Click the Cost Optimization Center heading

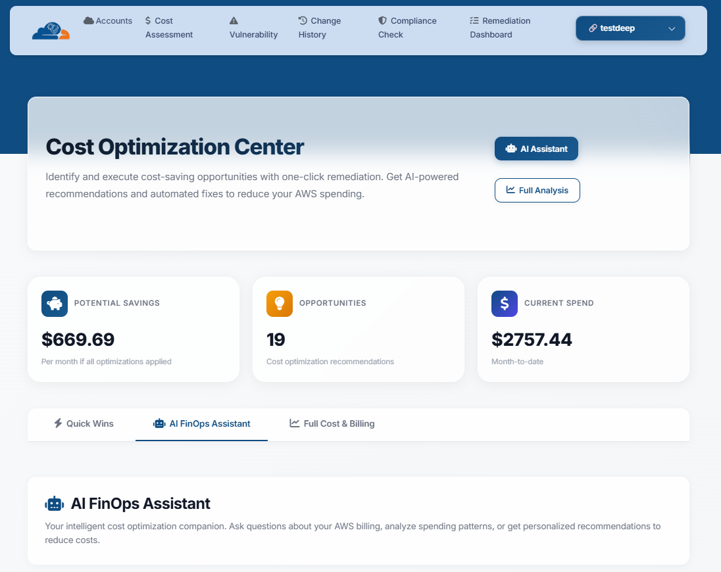tap(175, 147)
